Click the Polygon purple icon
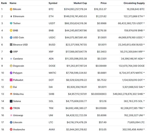The width and height of the screenshot is (147, 133). pos(11,73)
